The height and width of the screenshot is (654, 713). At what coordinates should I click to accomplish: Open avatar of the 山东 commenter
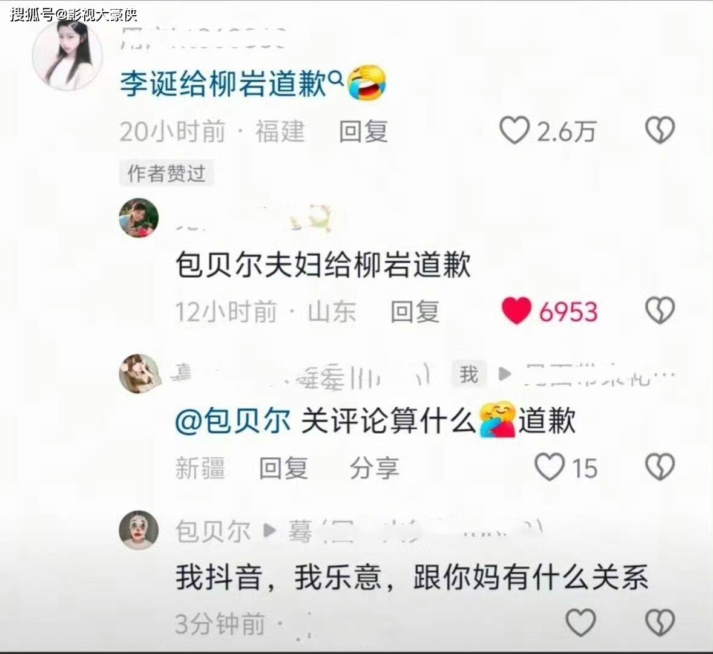(x=139, y=218)
